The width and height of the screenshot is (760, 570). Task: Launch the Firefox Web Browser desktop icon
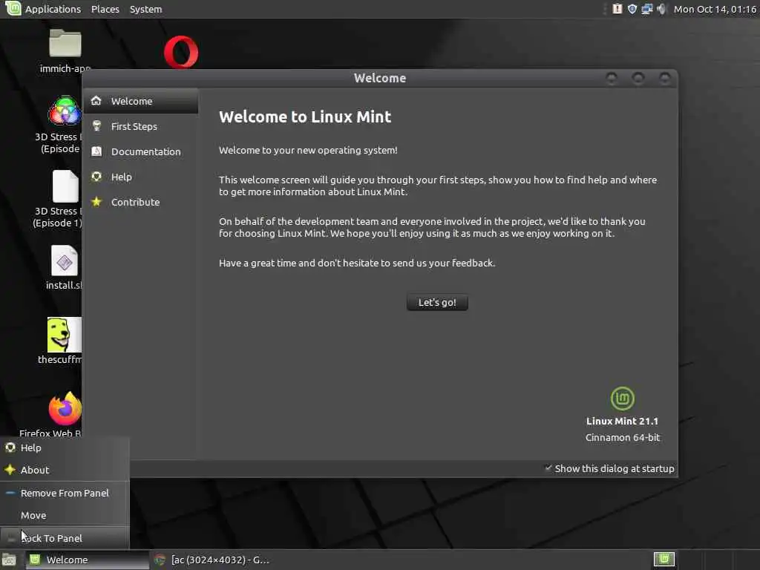pos(65,409)
